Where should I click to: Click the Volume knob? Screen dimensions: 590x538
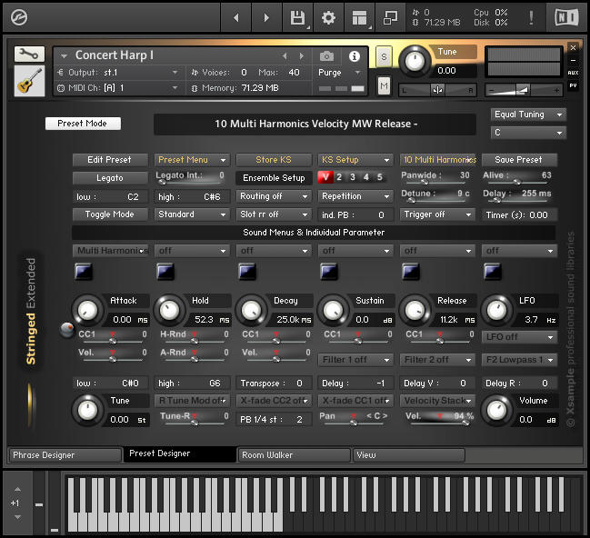point(496,411)
